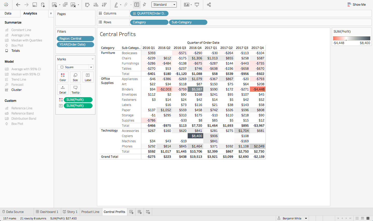Expand the QUARTER(Order Date) pill plus sign
This screenshot has width=373, height=221.
point(134,13)
